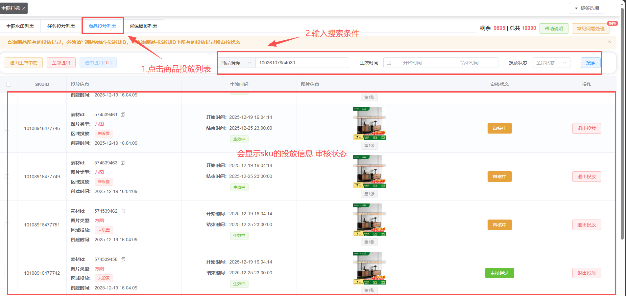The height and width of the screenshot is (296, 626).
Task: Click the product code input field
Action: 302,63
